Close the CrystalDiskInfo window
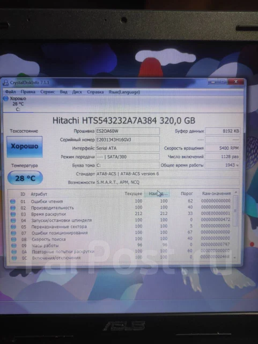This screenshot has height=344, width=258. [x=236, y=82]
